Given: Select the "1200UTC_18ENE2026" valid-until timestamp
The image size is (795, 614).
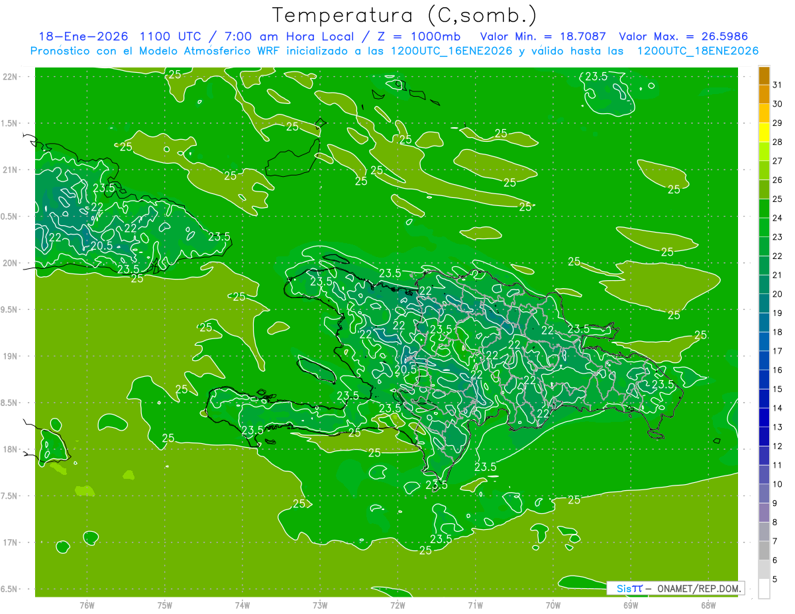Looking at the screenshot, I should 698,51.
